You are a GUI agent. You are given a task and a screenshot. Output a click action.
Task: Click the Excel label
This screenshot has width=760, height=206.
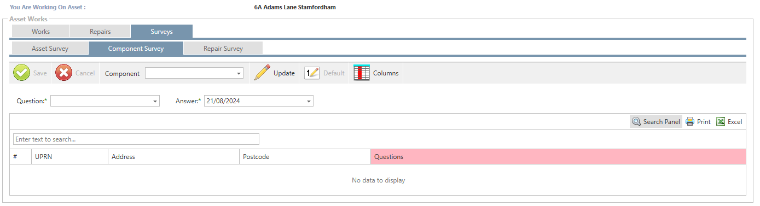point(735,122)
